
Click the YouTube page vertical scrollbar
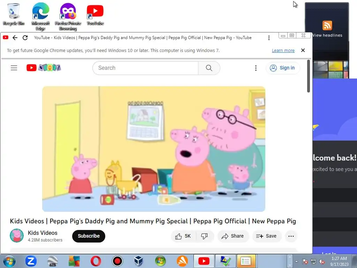point(309,76)
